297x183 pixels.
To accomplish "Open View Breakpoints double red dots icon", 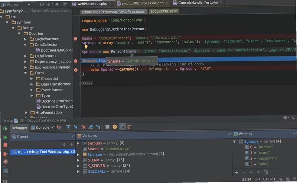I will (x=5, y=154).
